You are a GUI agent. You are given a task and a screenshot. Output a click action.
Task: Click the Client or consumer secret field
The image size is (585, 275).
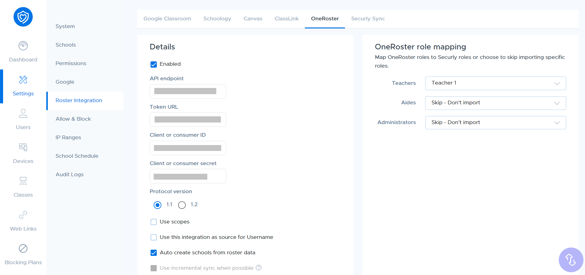188,176
